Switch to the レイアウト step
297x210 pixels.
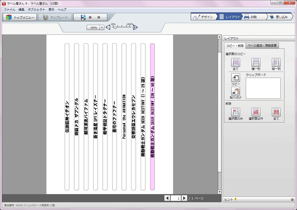229,17
